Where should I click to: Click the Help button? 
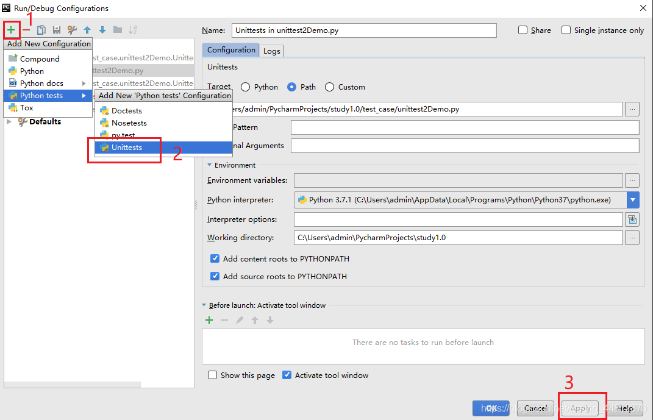pyautogui.click(x=625, y=408)
